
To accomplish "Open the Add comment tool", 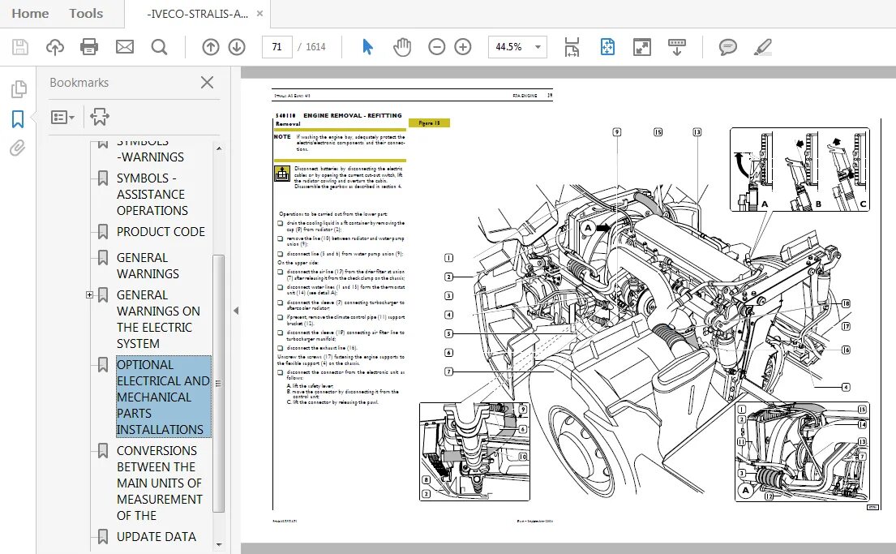I will [x=728, y=47].
